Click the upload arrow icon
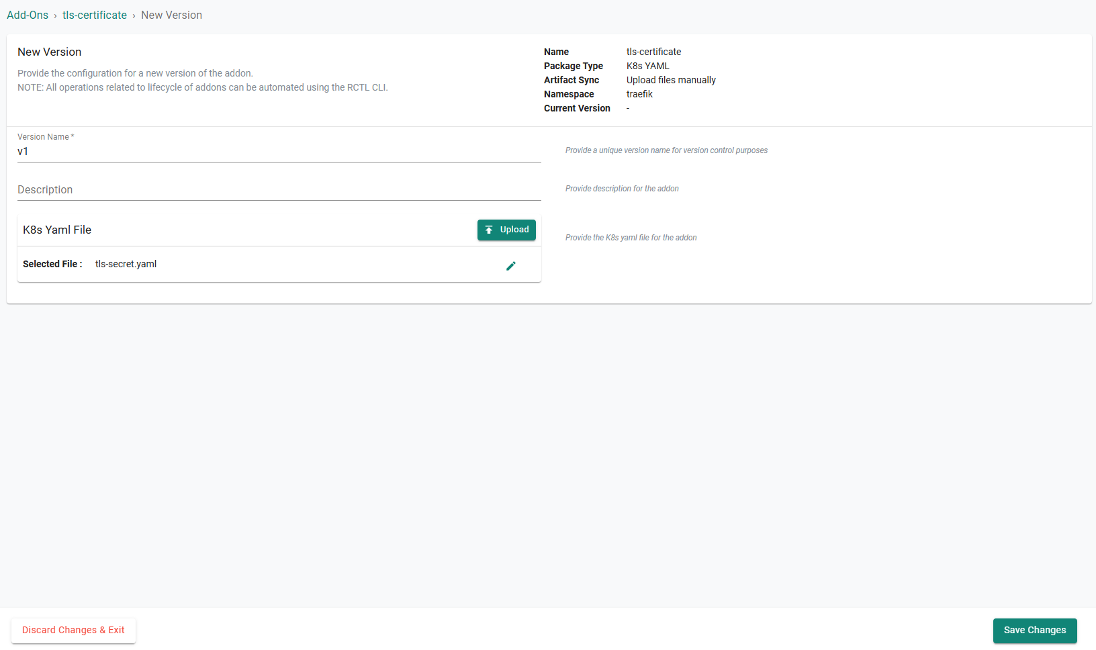This screenshot has width=1096, height=650. click(x=489, y=230)
